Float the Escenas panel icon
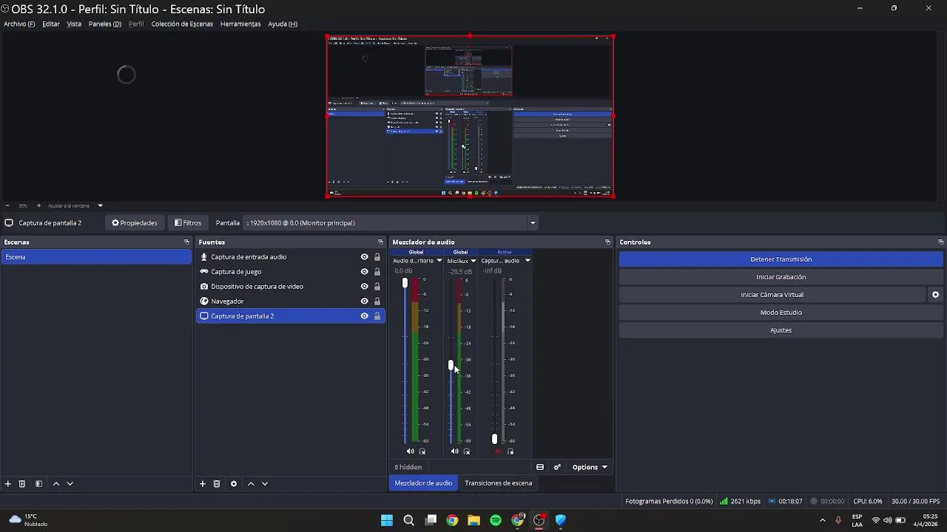This screenshot has width=947, height=532. [x=186, y=242]
